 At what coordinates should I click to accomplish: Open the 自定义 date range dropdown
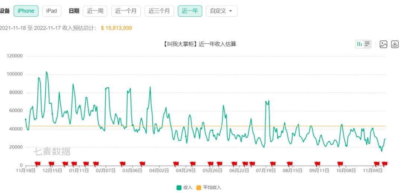(x=221, y=11)
